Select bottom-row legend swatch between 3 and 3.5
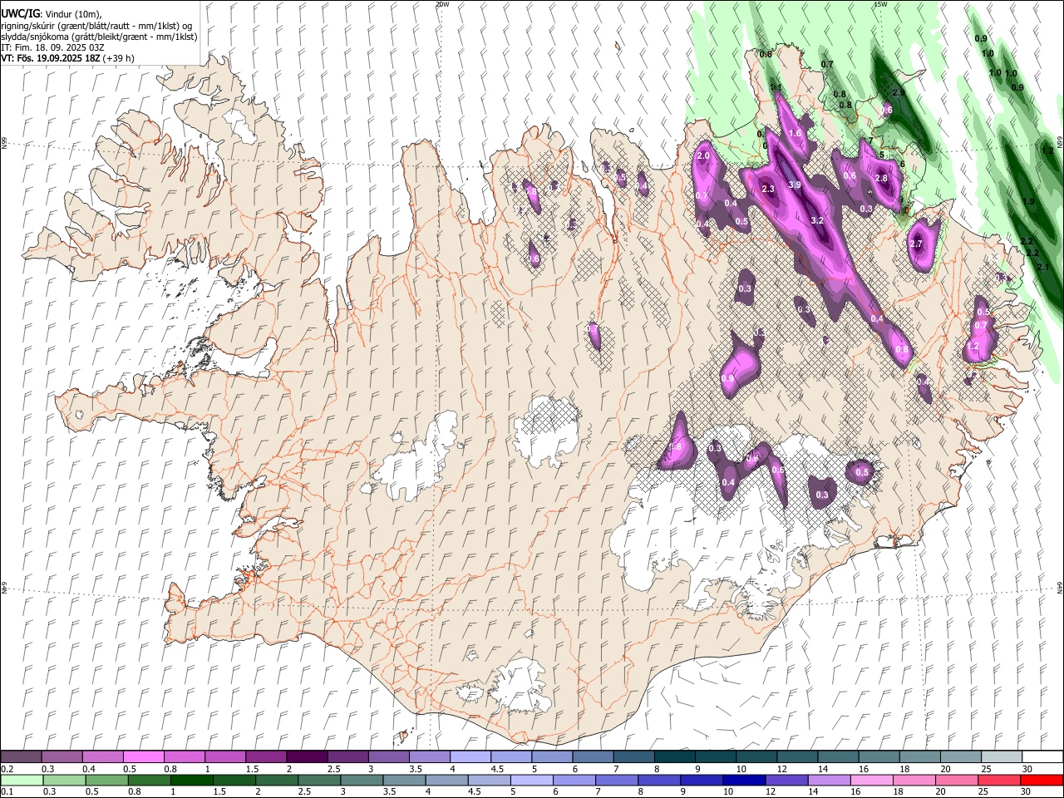This screenshot has height=798, width=1064. (362, 780)
